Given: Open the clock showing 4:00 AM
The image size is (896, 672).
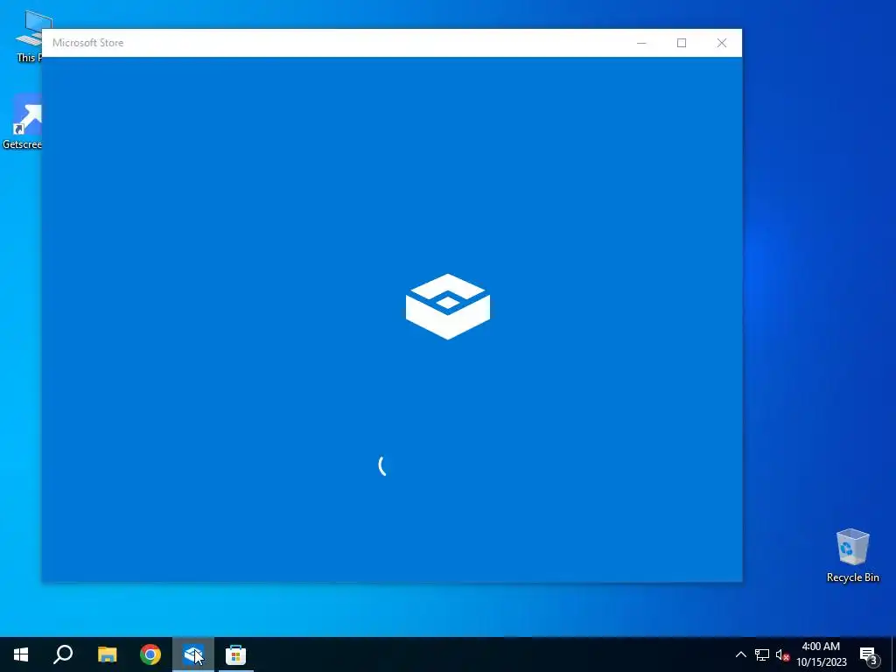Looking at the screenshot, I should click(x=821, y=654).
